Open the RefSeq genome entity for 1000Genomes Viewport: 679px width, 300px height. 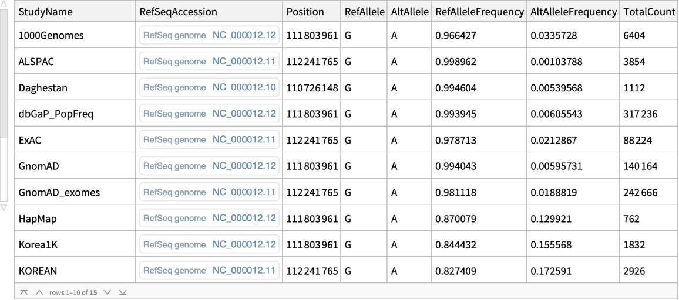(209, 36)
